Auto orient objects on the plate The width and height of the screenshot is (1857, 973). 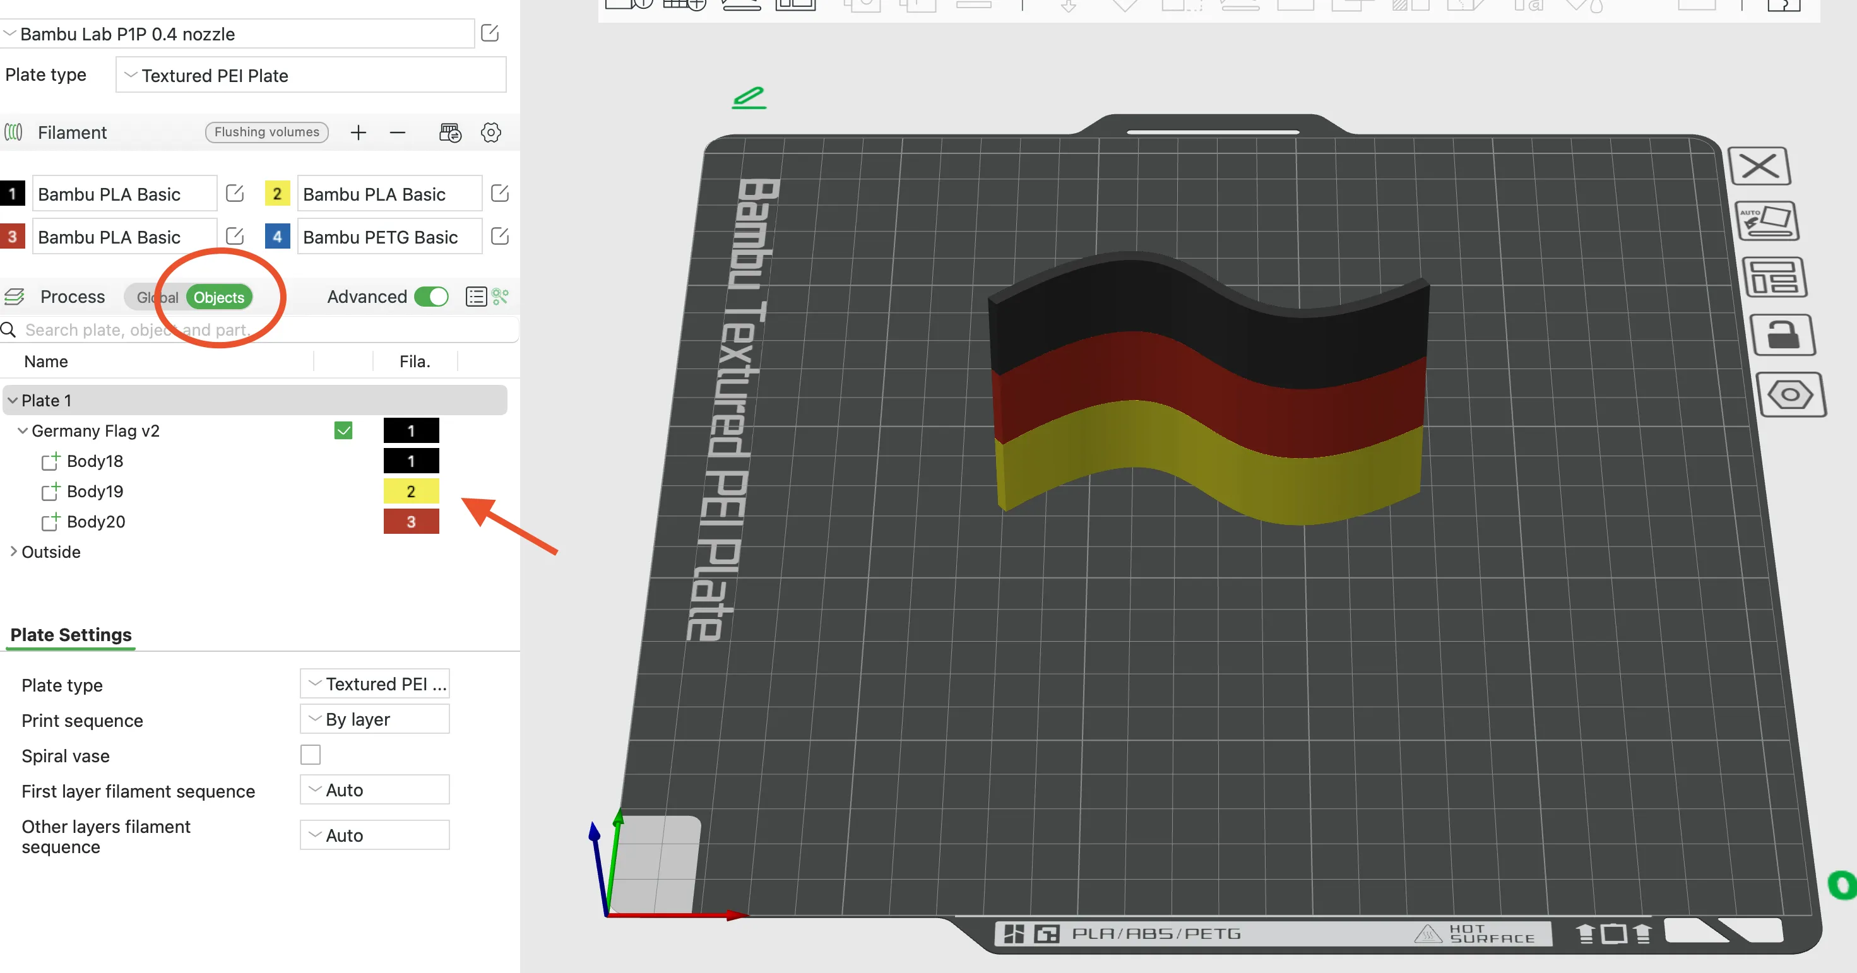coord(1765,221)
